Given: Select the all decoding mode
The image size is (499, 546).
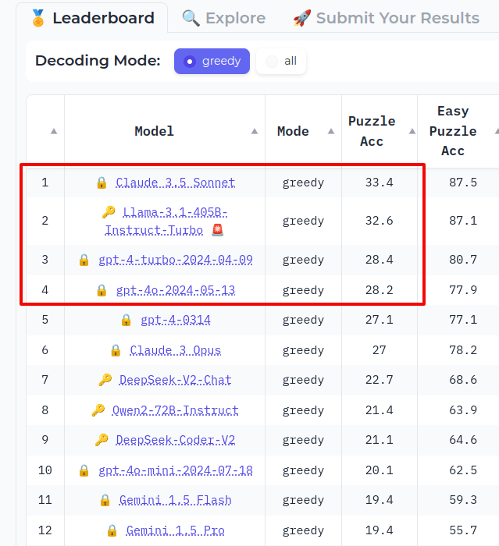Looking at the screenshot, I should (281, 62).
